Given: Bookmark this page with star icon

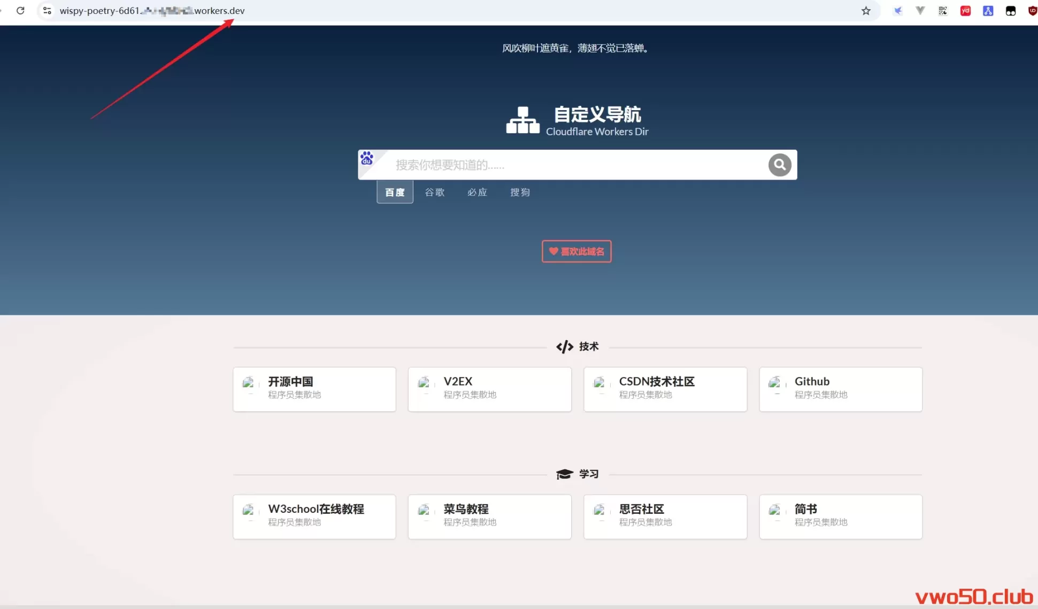Looking at the screenshot, I should click(x=866, y=11).
